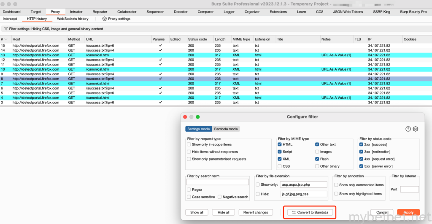
Task: Click the green zoom button on filter dialog
Action: tap(197, 117)
